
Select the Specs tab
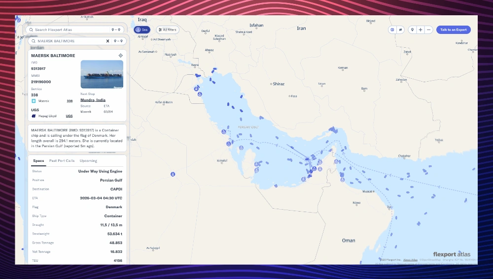[38, 161]
